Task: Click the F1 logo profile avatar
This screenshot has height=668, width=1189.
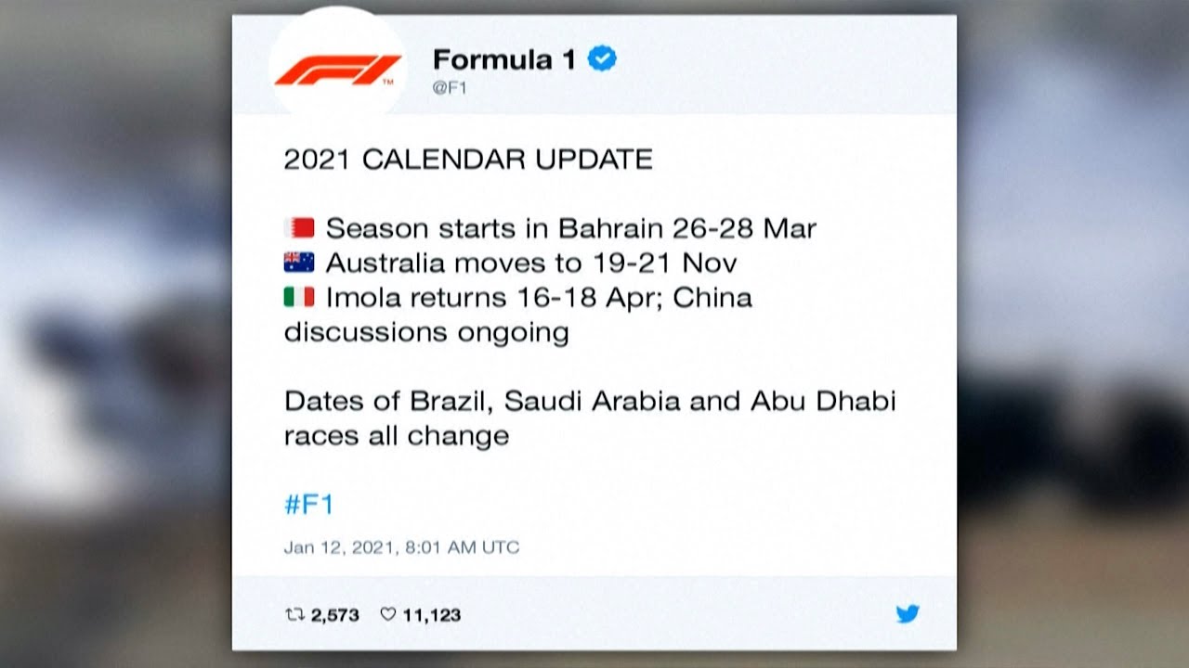Action: [x=337, y=70]
